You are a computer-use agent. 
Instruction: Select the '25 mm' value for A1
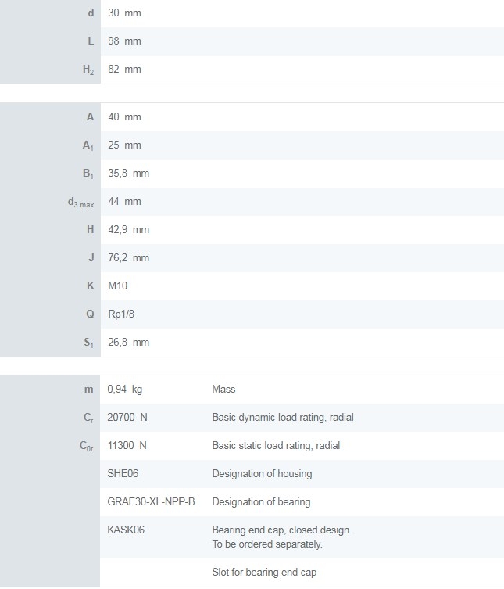[x=124, y=145]
